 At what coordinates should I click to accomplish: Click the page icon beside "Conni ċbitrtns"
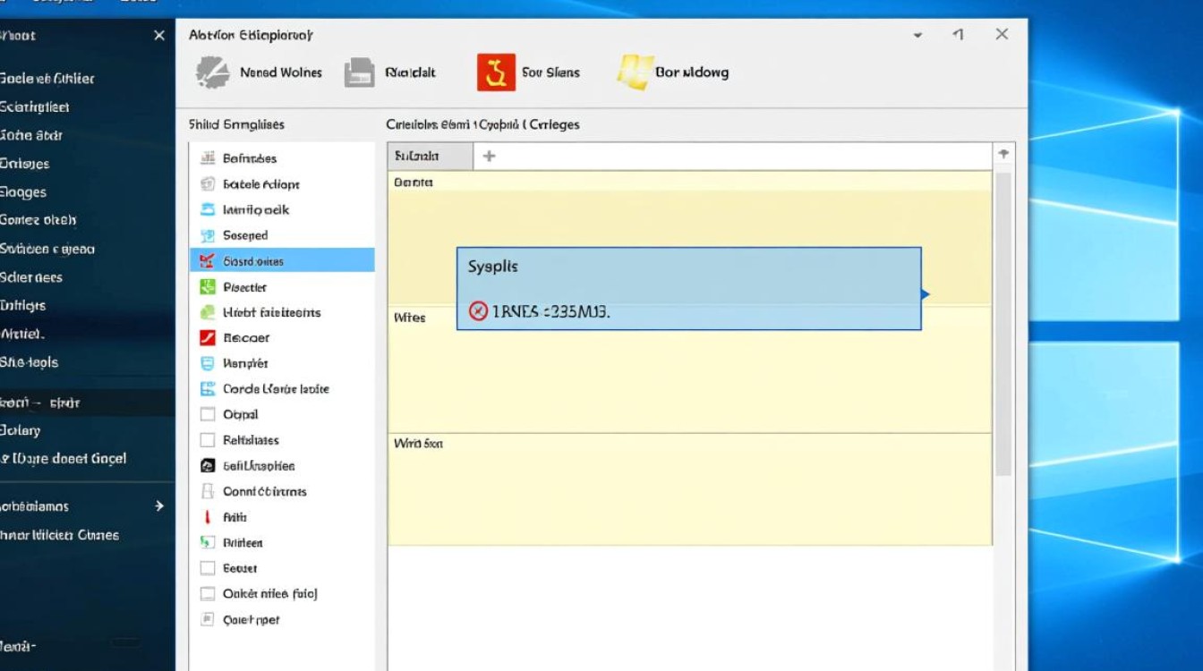208,491
